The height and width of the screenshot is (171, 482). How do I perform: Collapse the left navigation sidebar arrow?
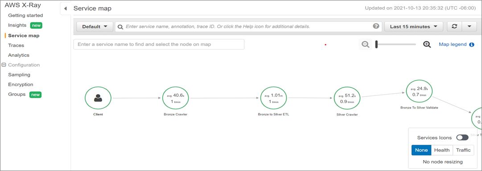(x=65, y=8)
